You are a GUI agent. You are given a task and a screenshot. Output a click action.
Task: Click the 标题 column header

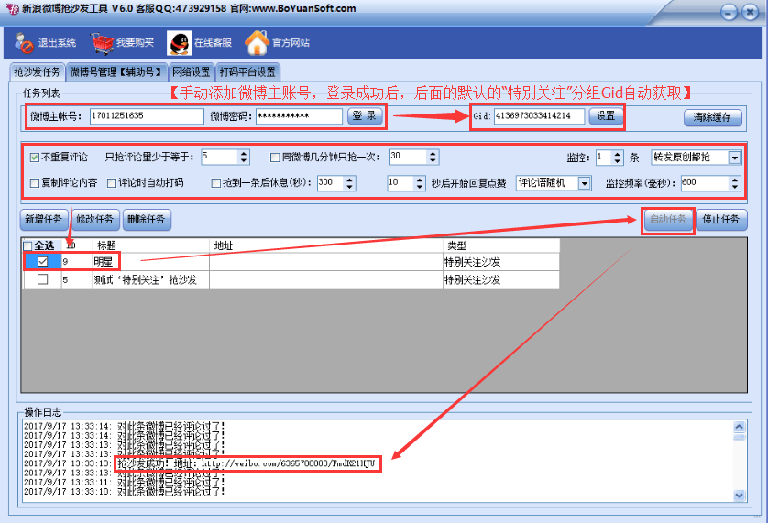tap(151, 245)
